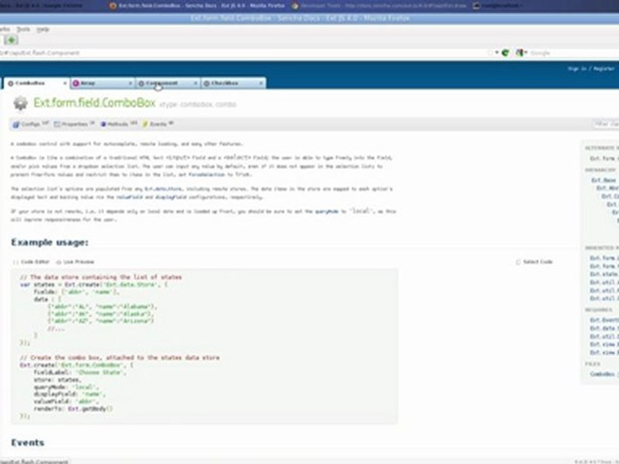Screen dimensions: 619x464
Task: Click the renderTo: Ext.getBody() code line
Action: tap(73, 409)
